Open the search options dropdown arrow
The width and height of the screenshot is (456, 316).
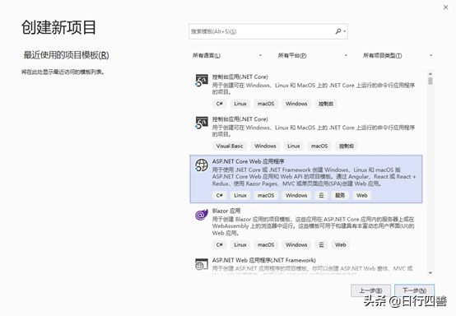345,31
